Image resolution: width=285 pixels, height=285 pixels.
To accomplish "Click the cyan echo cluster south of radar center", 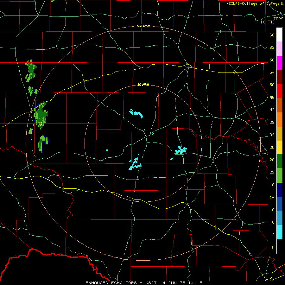I will pyautogui.click(x=135, y=163).
